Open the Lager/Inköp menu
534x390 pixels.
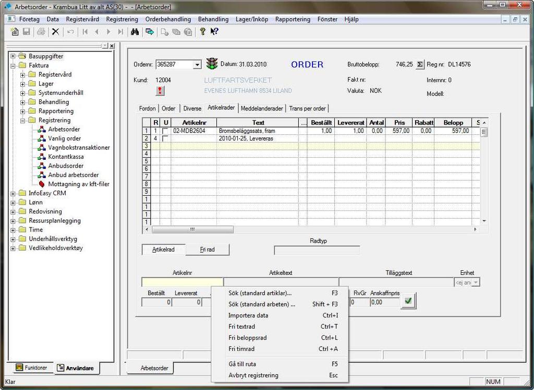(252, 19)
